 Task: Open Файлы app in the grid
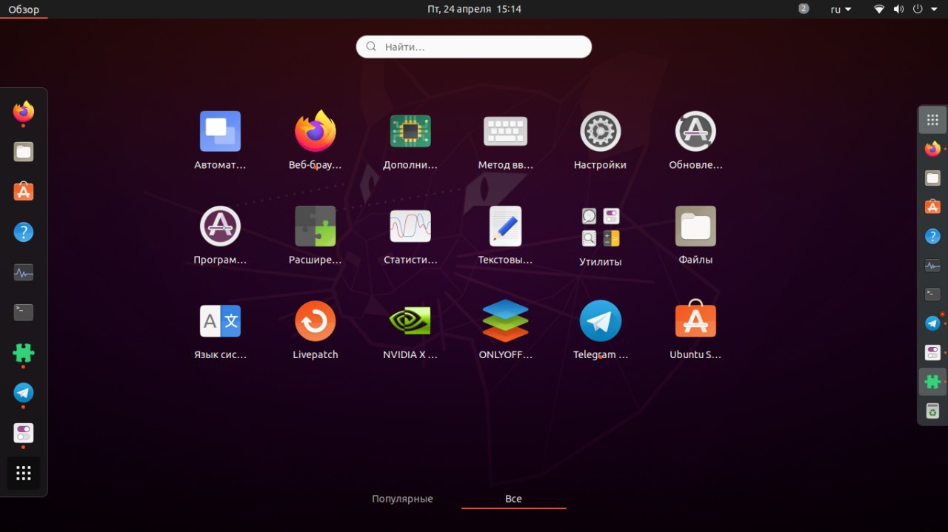pos(695,226)
